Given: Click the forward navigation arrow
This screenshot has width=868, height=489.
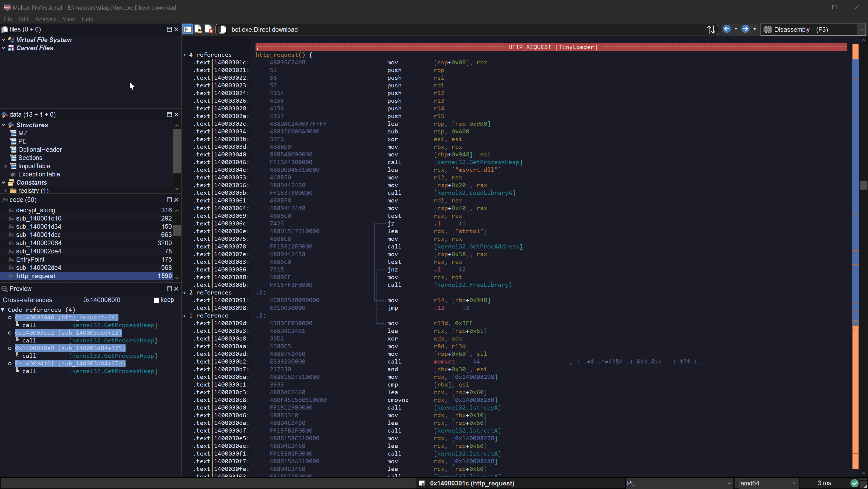Looking at the screenshot, I should pos(745,29).
